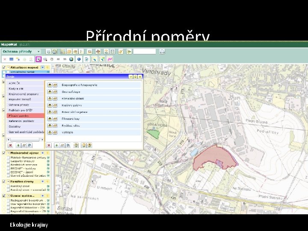Screen dimensions: 308x231
Task: Enable the Památný strom layer checkbox
Action: point(8,186)
